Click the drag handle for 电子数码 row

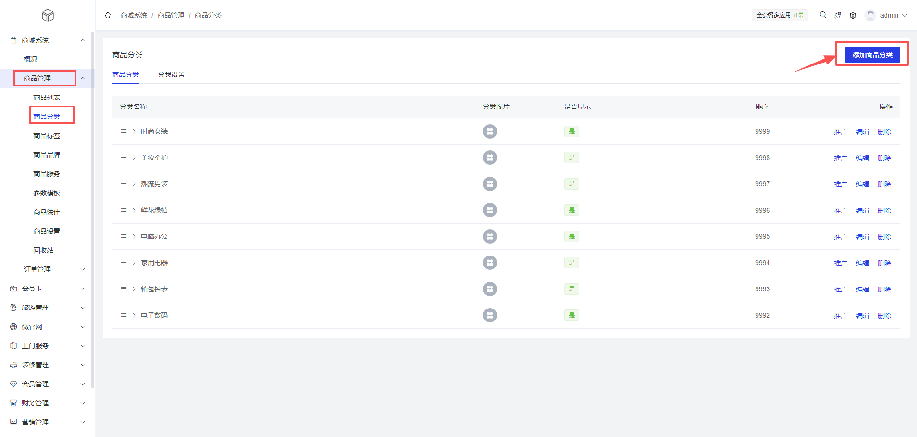(124, 315)
